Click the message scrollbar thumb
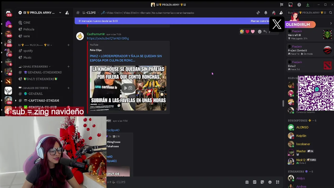This screenshot has width=334, height=188. pos(283,103)
